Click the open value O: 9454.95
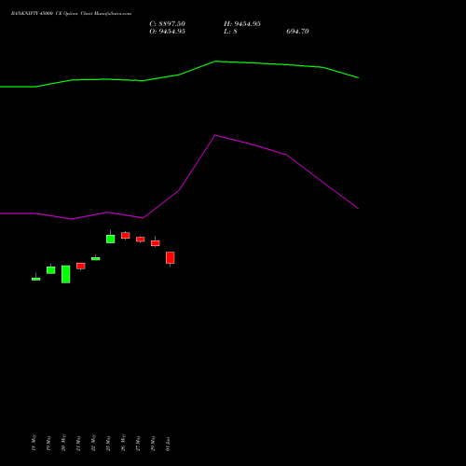Viewport: 466px width, 466px height. pyautogui.click(x=167, y=32)
